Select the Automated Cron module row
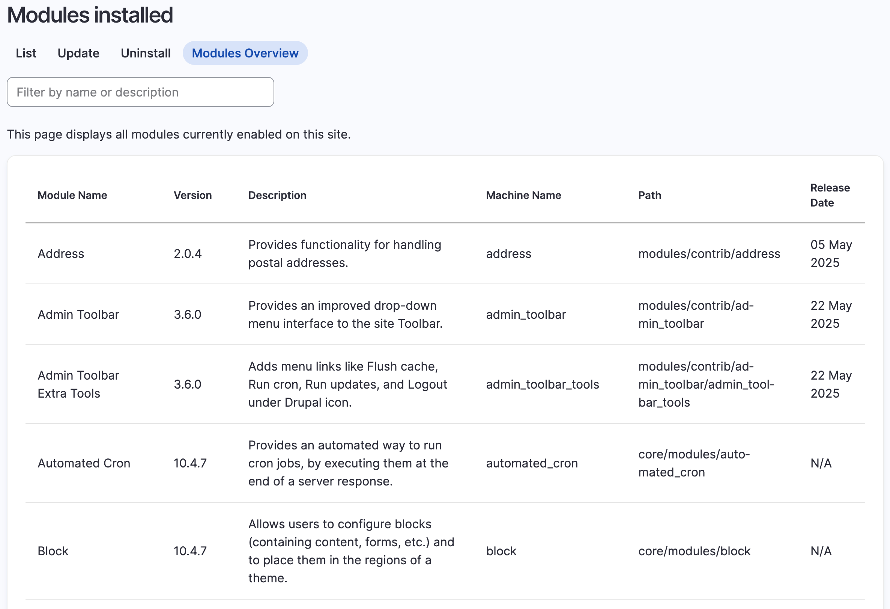The width and height of the screenshot is (890, 609). click(84, 463)
